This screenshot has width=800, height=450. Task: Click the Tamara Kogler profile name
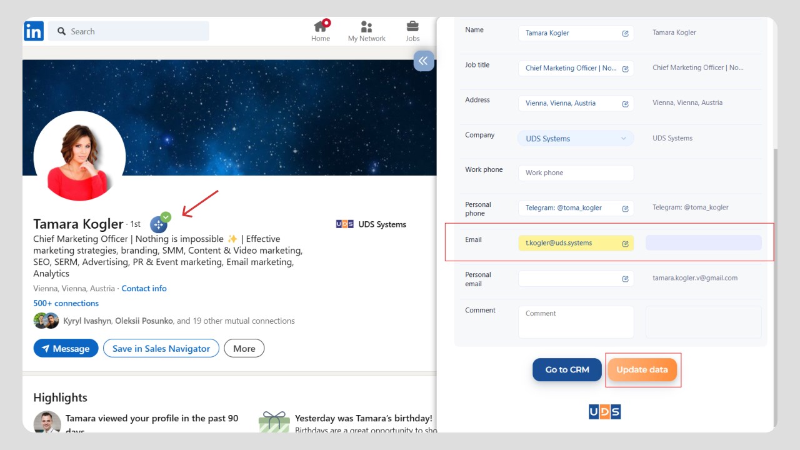point(78,224)
